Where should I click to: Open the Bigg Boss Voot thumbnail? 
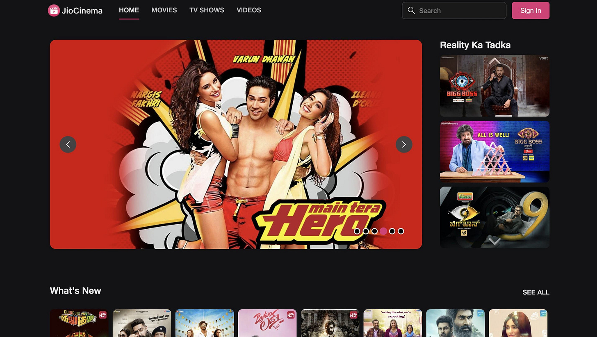click(x=494, y=86)
